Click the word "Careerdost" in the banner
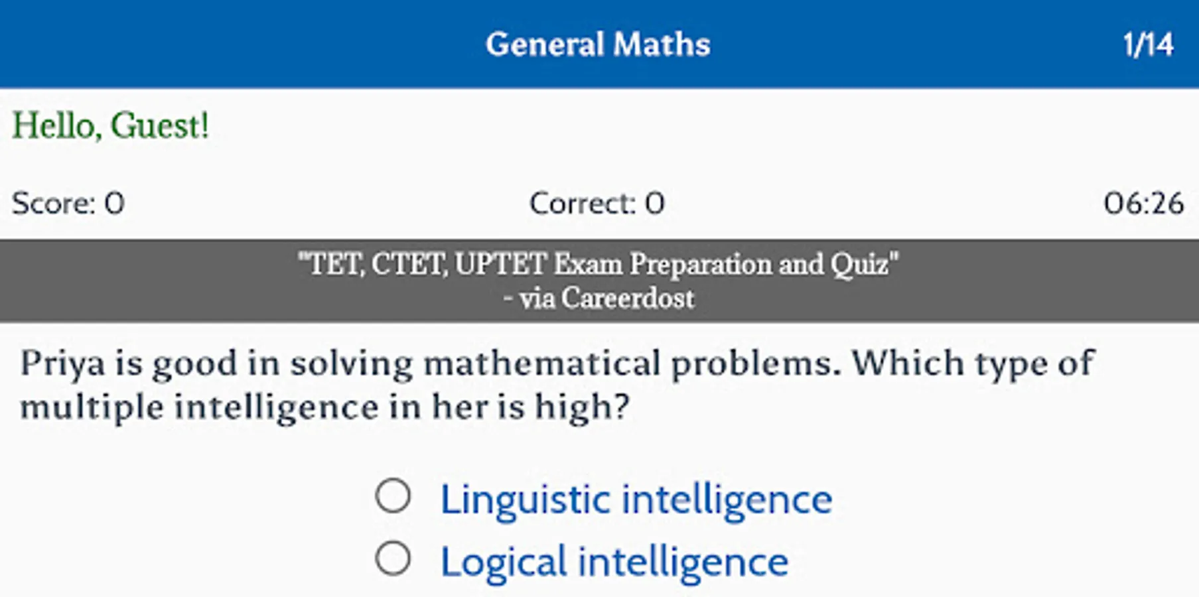1199x597 pixels. (x=627, y=298)
